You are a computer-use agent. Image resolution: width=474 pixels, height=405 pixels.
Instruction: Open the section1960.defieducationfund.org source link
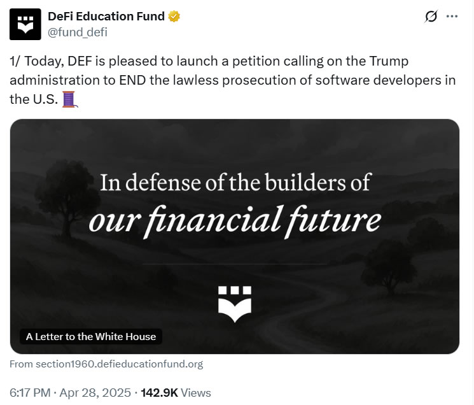point(106,364)
